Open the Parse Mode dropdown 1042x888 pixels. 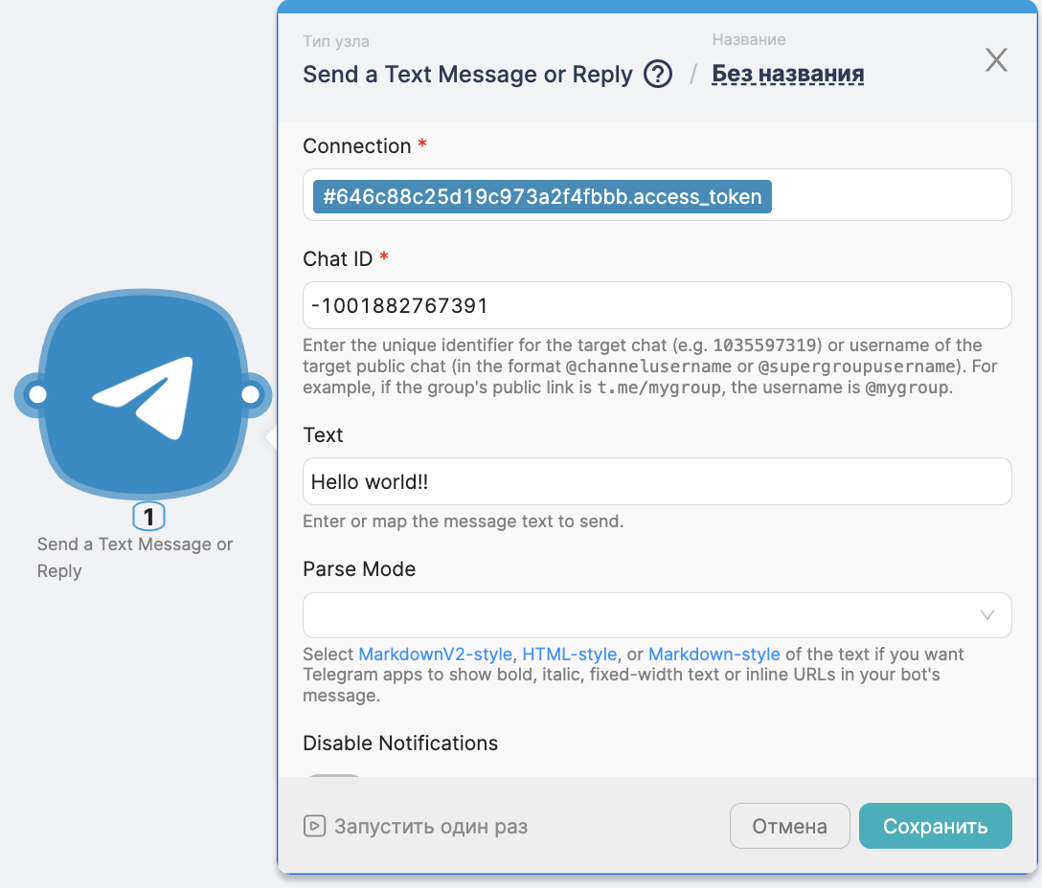657,615
